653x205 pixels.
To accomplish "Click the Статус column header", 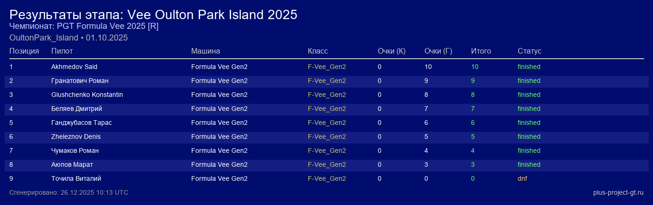I will 529,51.
